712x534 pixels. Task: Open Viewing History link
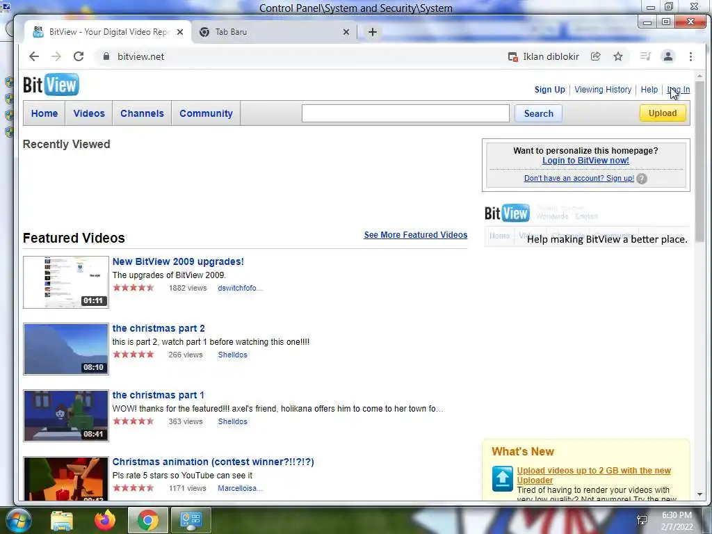pyautogui.click(x=603, y=90)
